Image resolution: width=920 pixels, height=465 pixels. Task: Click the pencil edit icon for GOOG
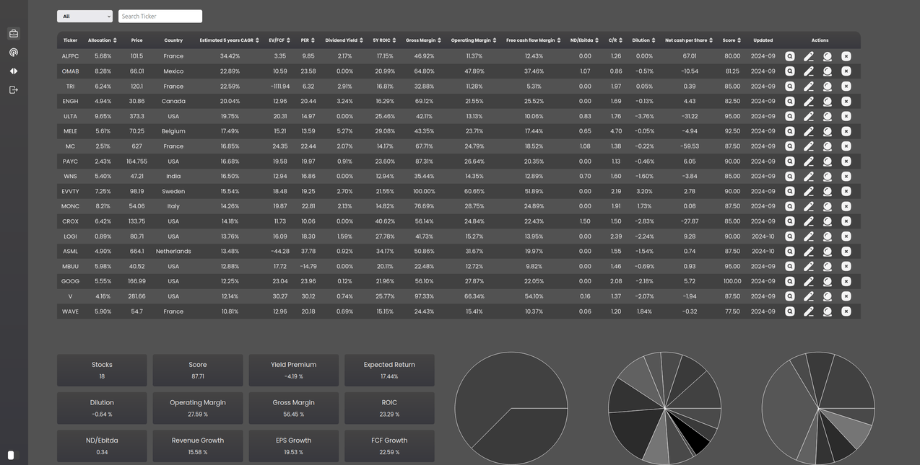[809, 281]
